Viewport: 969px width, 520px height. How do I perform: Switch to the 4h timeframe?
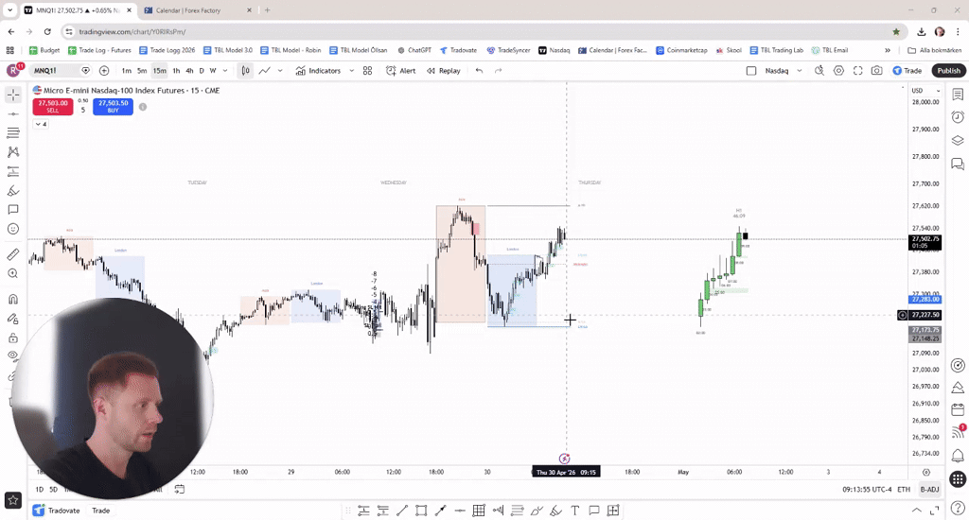coord(189,70)
